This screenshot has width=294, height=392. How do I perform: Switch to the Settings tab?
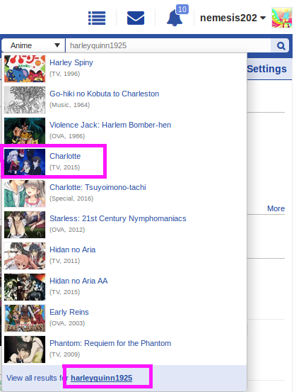[x=266, y=69]
